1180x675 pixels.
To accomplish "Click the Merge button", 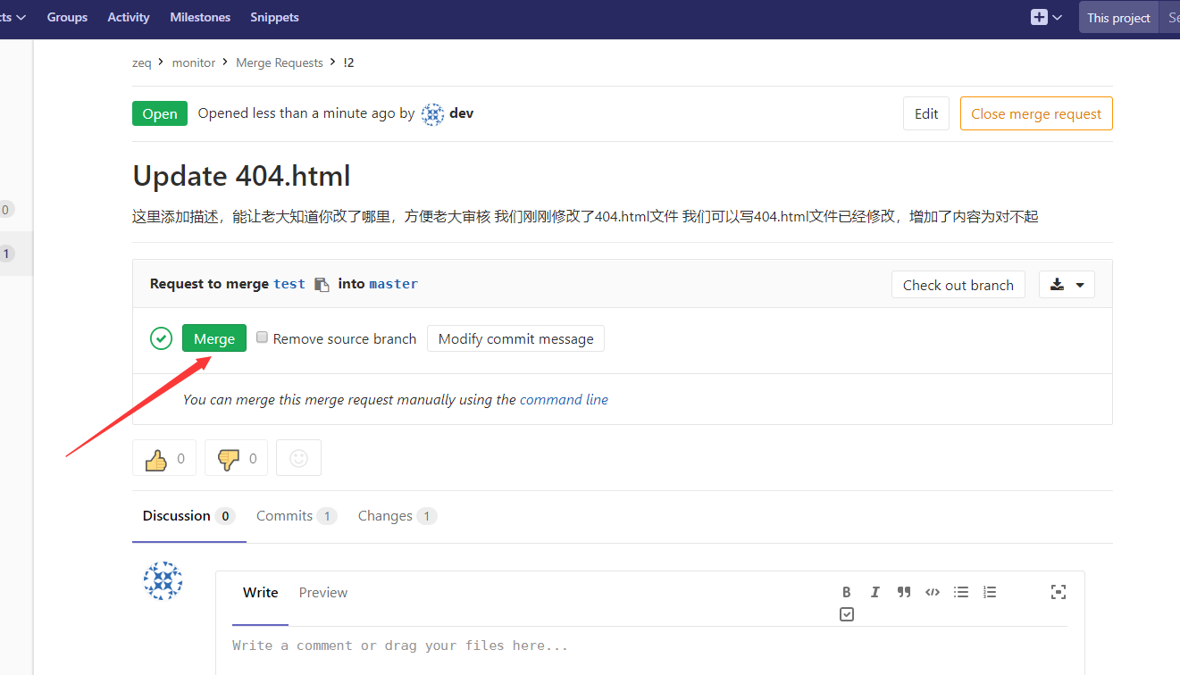I will [213, 337].
